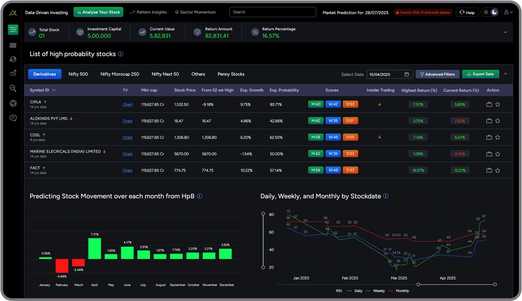Open the growth bar chart sidebar icon

13,73
